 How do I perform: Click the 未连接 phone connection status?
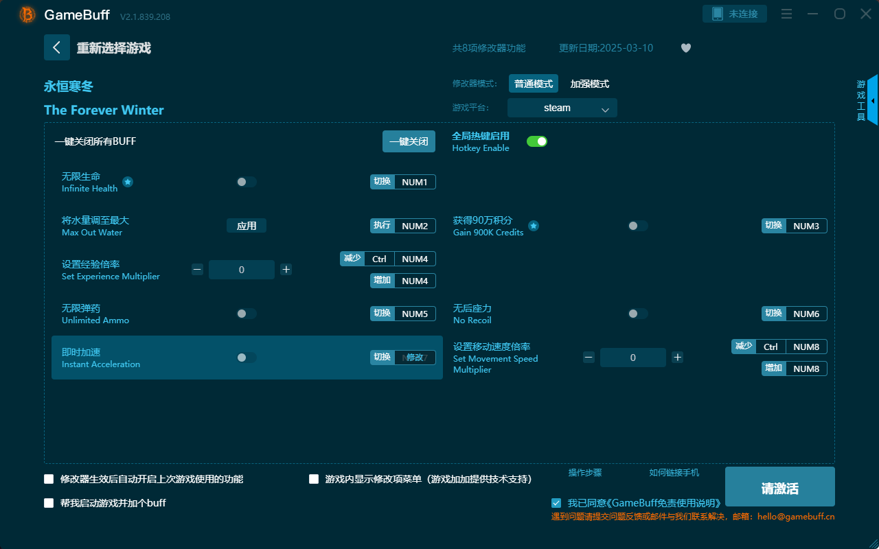(735, 13)
